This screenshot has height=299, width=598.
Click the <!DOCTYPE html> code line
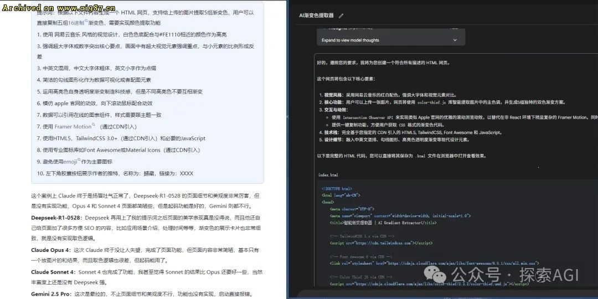337,189
